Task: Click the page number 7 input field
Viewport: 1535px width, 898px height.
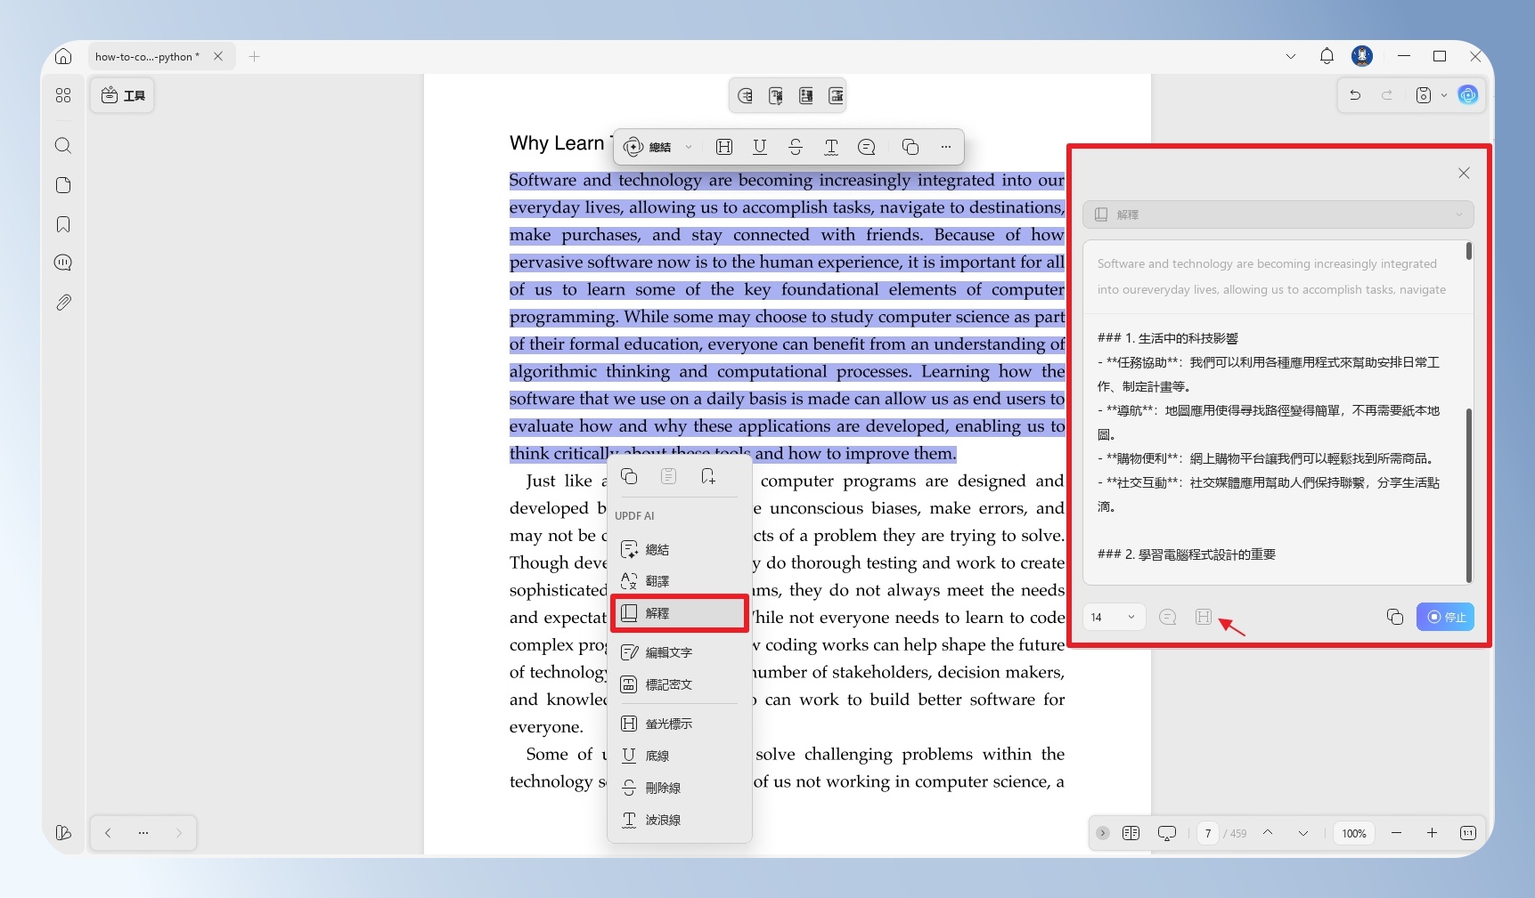Action: click(1208, 833)
